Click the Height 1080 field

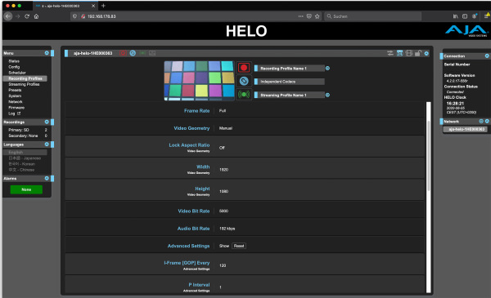tap(224, 191)
